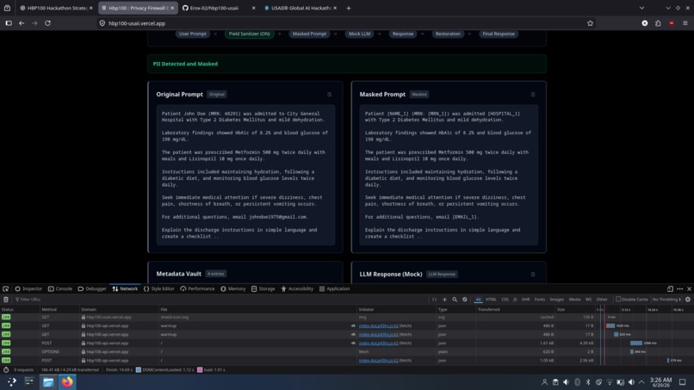This screenshot has height=390, width=694.
Task: Filter network requests by Images
Action: pyautogui.click(x=556, y=300)
